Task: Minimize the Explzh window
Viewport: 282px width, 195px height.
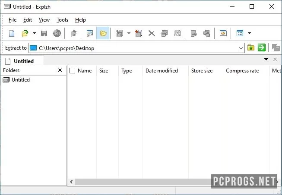Action: (x=232, y=6)
